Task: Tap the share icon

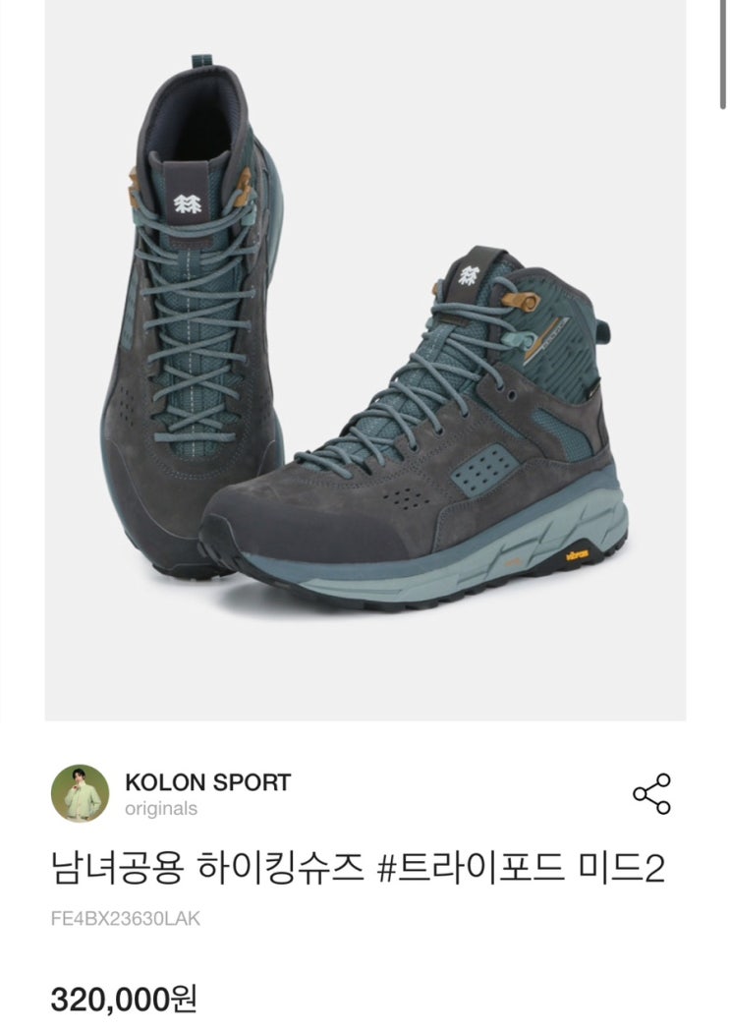Action: click(651, 794)
